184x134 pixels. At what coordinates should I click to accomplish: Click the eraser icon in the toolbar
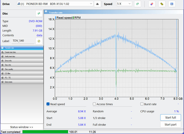pos(152,4)
